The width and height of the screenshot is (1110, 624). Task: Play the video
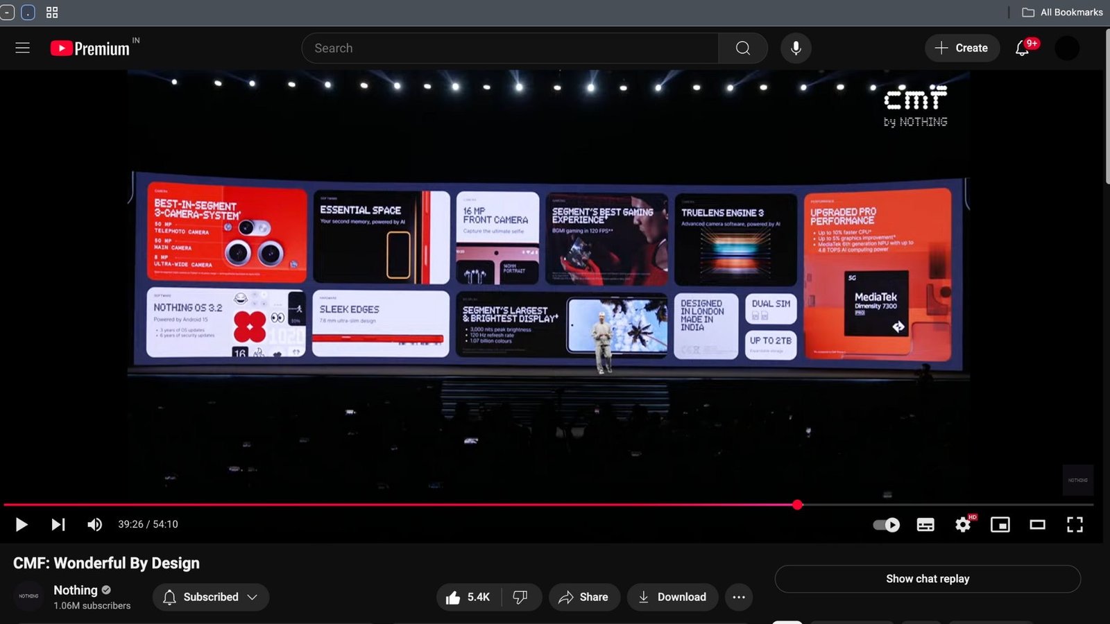tap(22, 524)
